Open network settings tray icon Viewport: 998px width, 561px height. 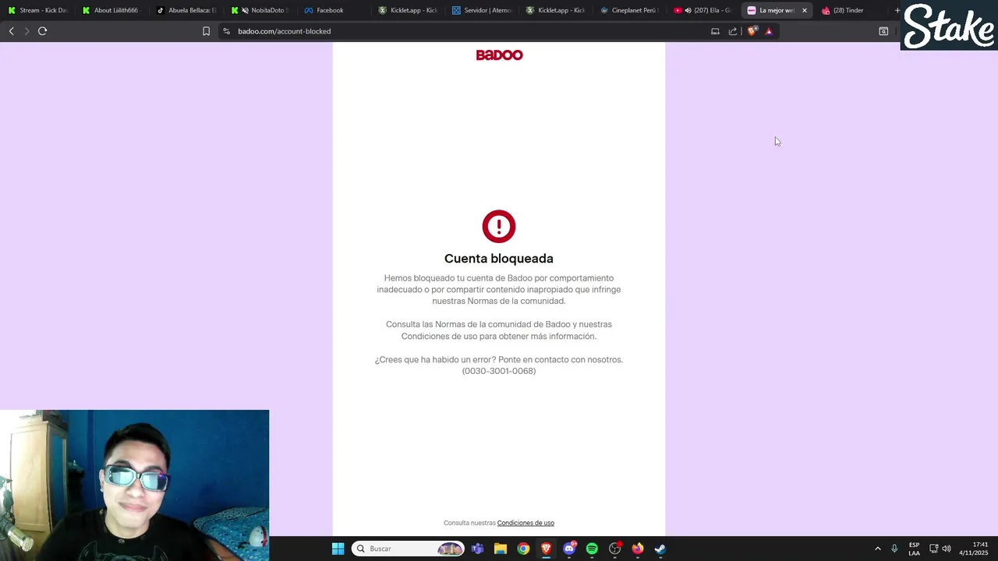pyautogui.click(x=933, y=549)
